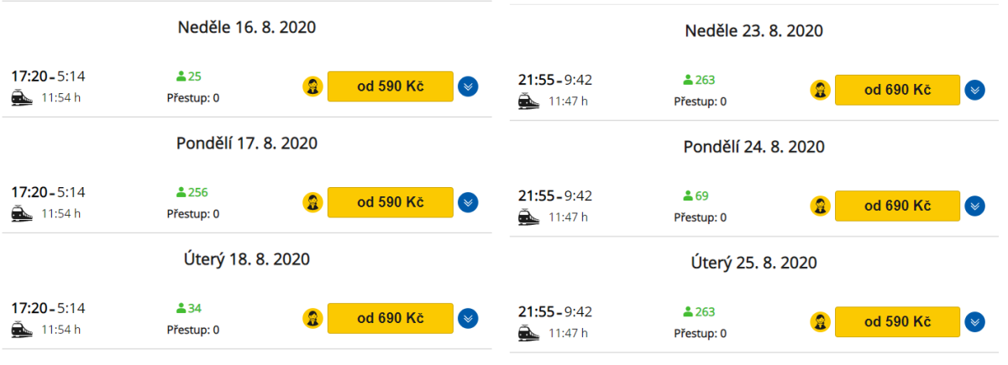Click stewardess icon for Pondělí 24. 8. connection

(x=821, y=206)
